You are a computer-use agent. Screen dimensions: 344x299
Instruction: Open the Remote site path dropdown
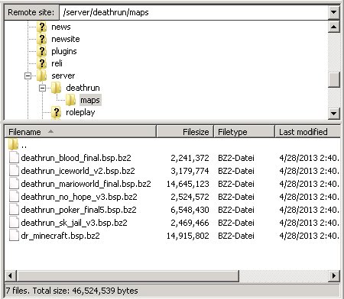point(333,12)
